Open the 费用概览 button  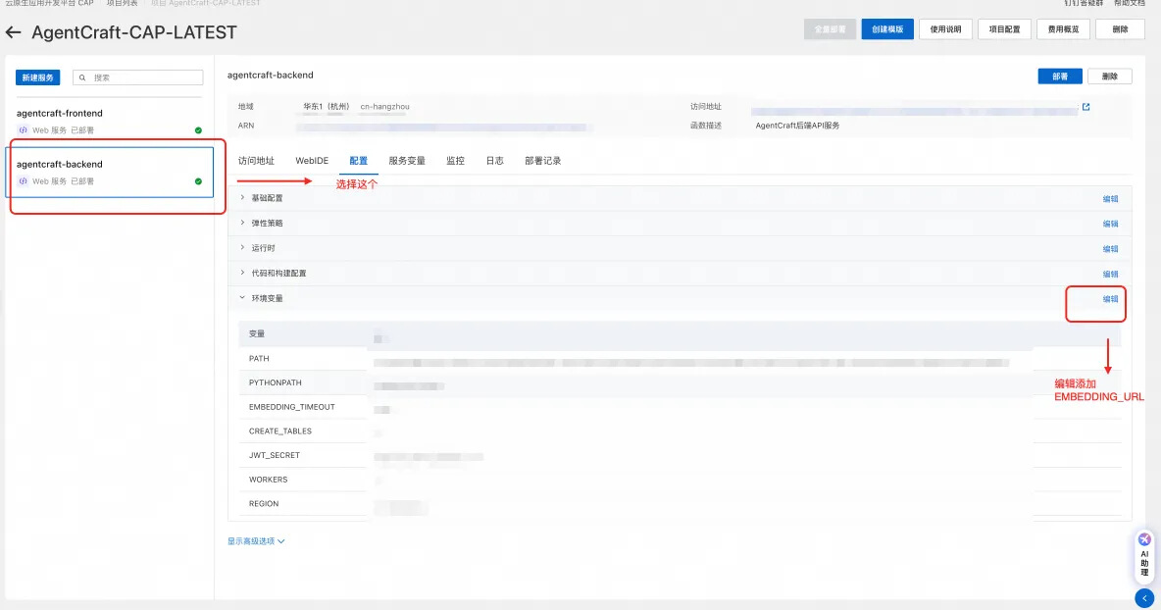1063,29
